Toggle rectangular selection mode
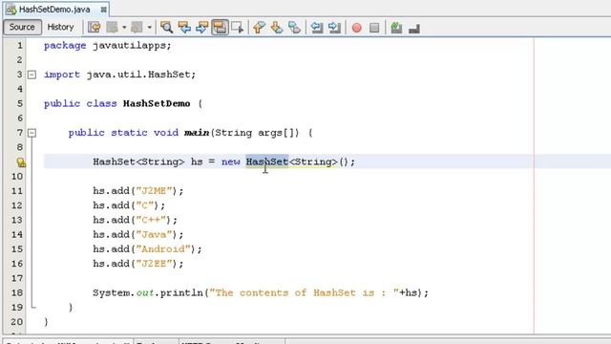This screenshot has height=344, width=611. coord(238,28)
